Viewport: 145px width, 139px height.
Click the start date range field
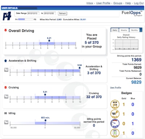click(33, 13)
